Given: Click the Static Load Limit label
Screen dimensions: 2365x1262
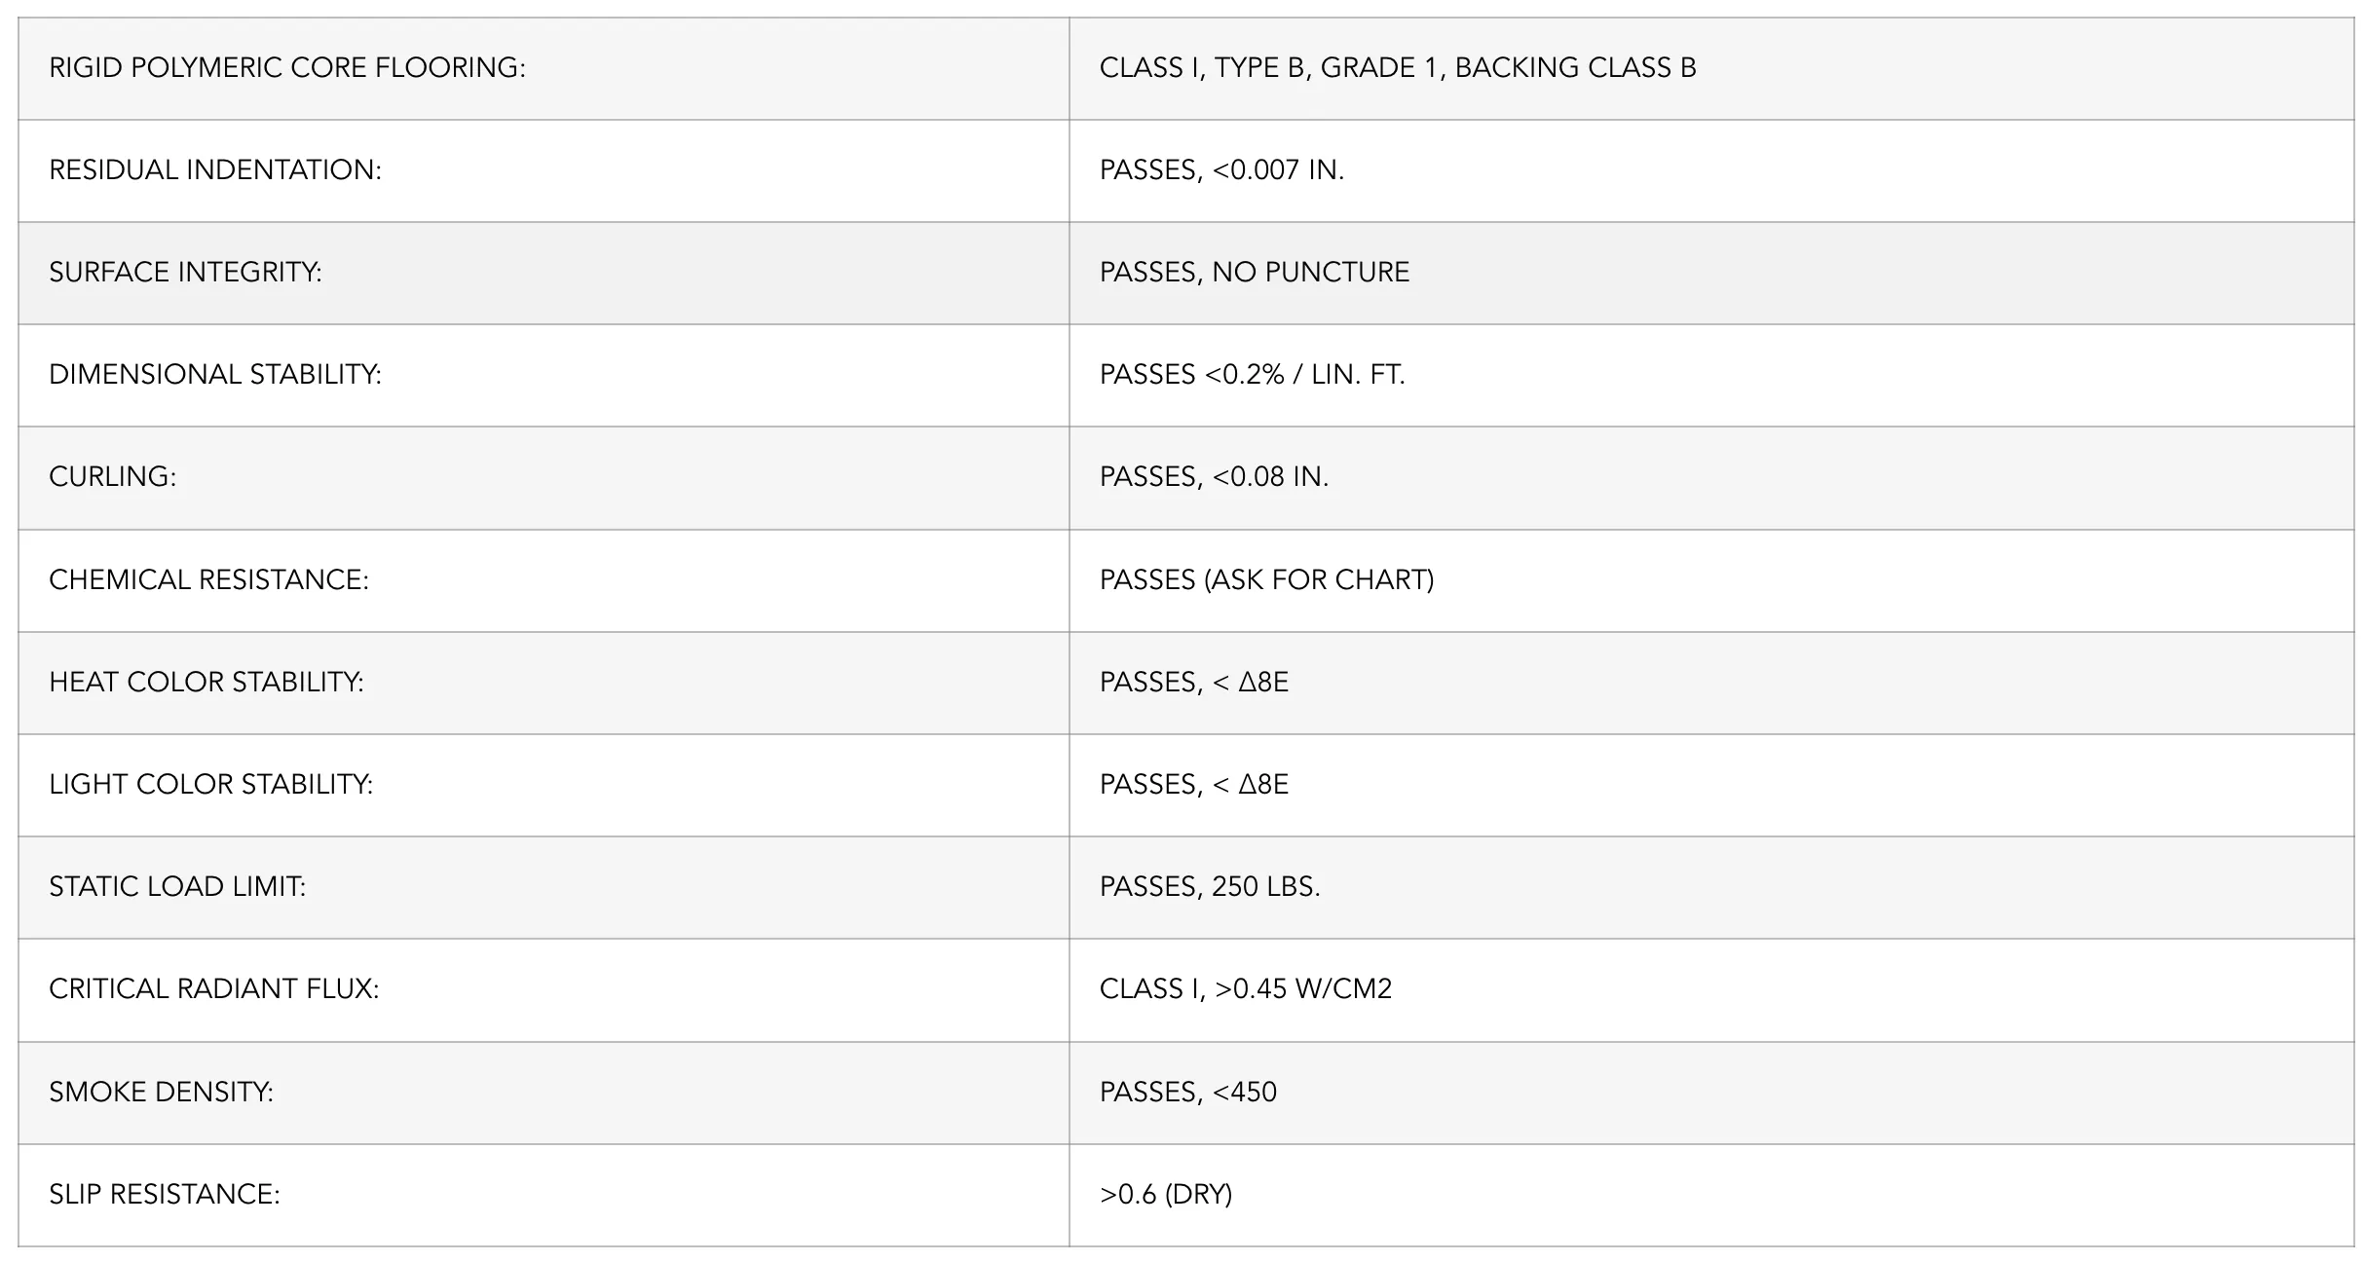Looking at the screenshot, I should pyautogui.click(x=177, y=887).
